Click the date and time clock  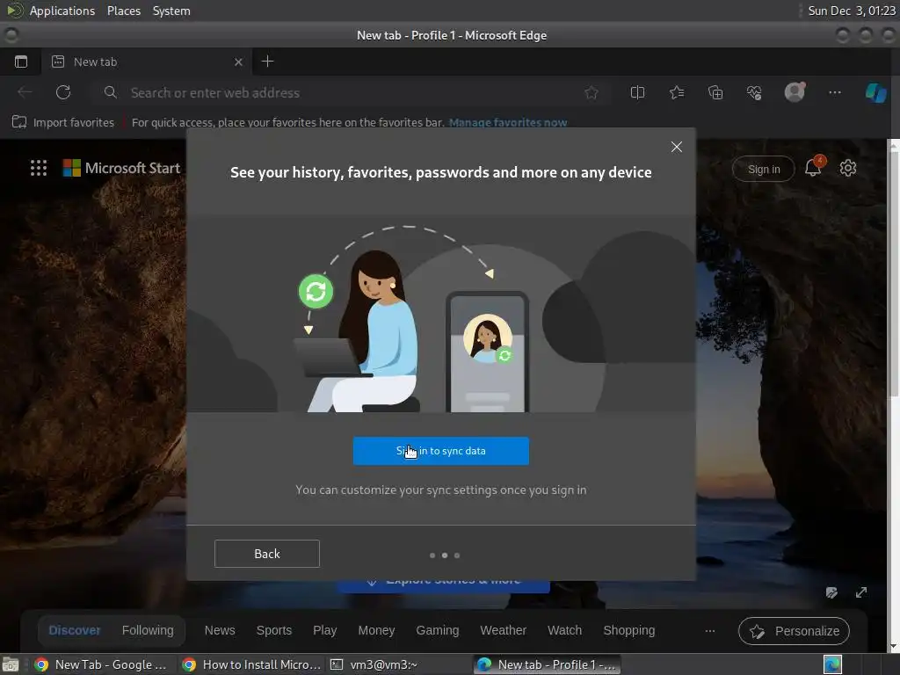click(x=852, y=11)
